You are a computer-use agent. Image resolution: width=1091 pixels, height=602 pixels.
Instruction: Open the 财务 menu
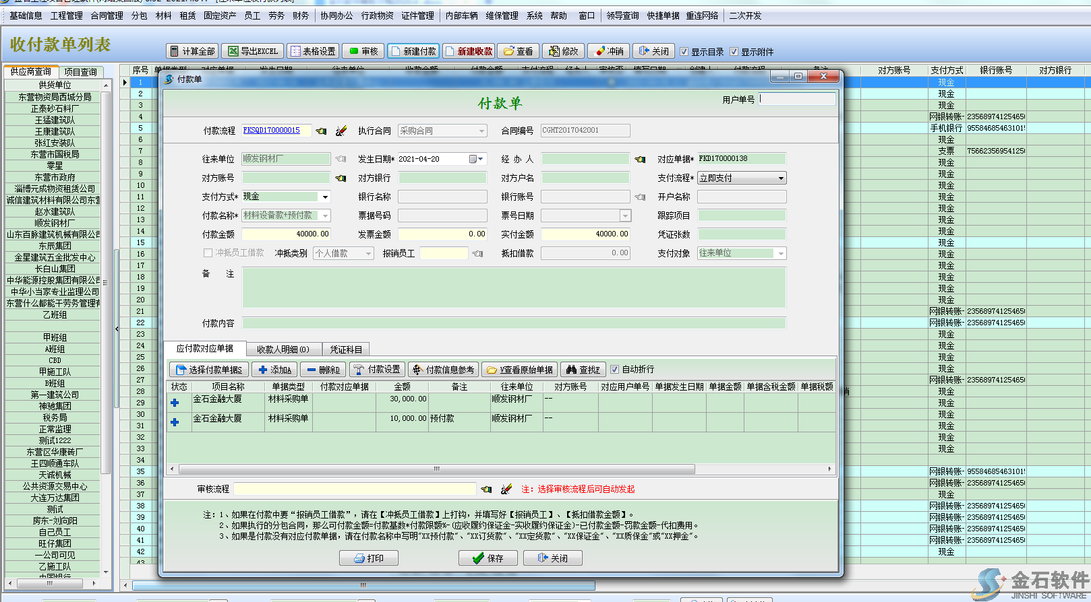301,15
